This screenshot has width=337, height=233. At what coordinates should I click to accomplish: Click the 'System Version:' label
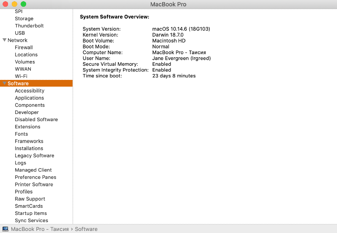[x=102, y=29]
